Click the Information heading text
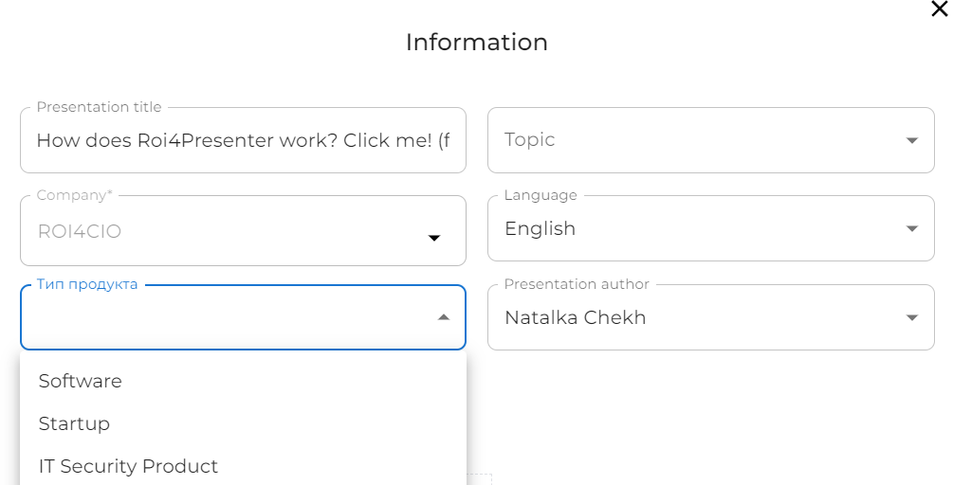Image resolution: width=953 pixels, height=485 pixels. pyautogui.click(x=476, y=43)
